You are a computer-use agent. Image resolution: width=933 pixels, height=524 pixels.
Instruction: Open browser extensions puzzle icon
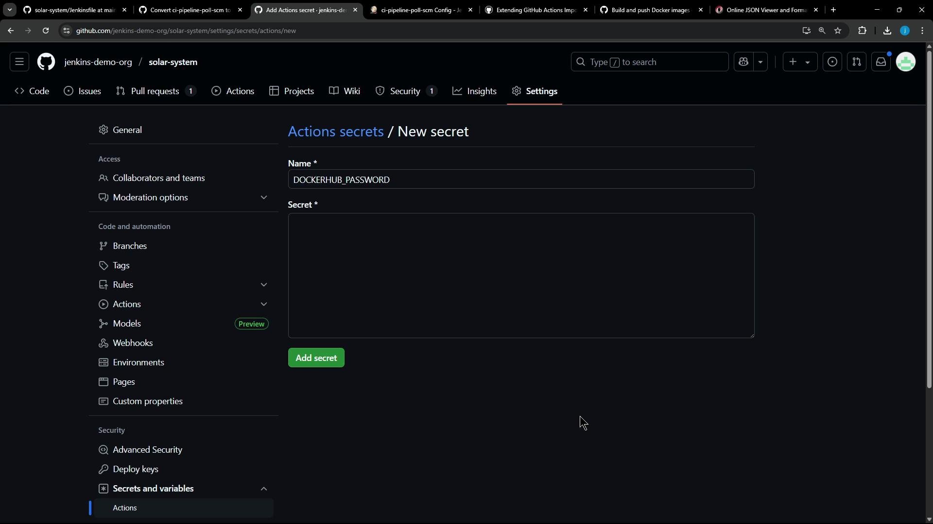(863, 31)
